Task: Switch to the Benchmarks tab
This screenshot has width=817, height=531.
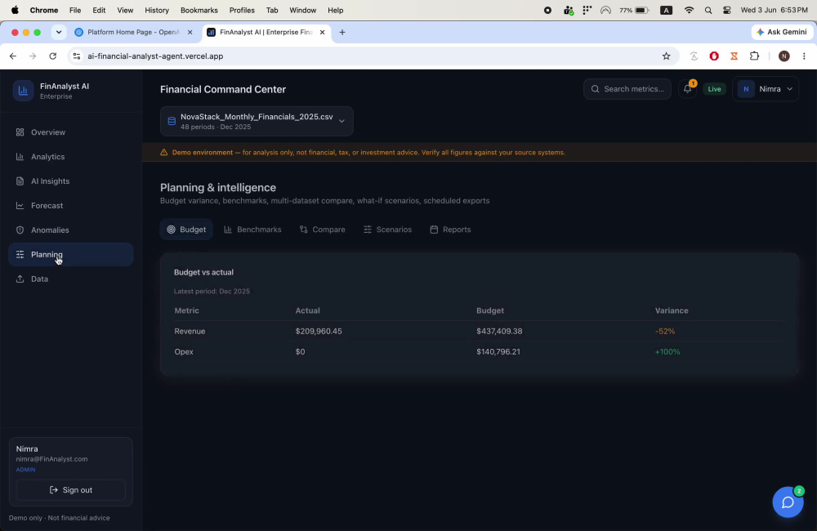Action: pyautogui.click(x=252, y=230)
